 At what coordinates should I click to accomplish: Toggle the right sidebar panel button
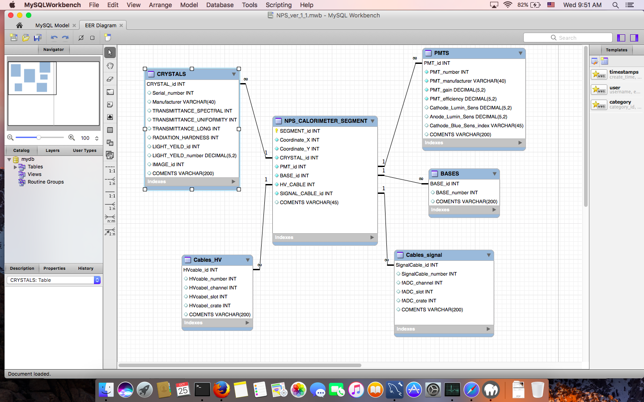(x=634, y=38)
